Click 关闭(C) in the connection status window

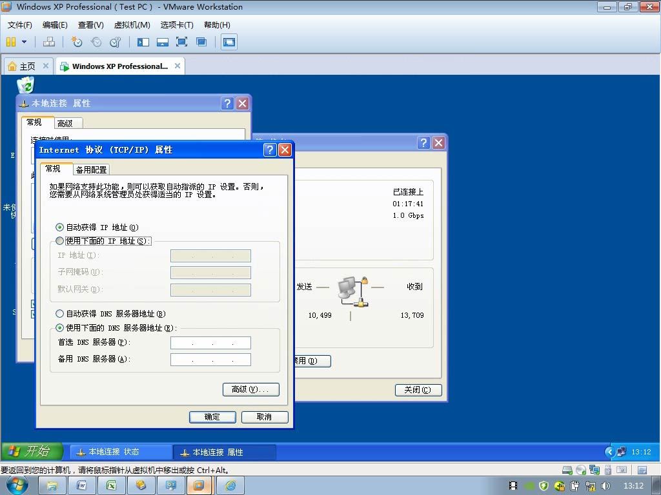418,390
